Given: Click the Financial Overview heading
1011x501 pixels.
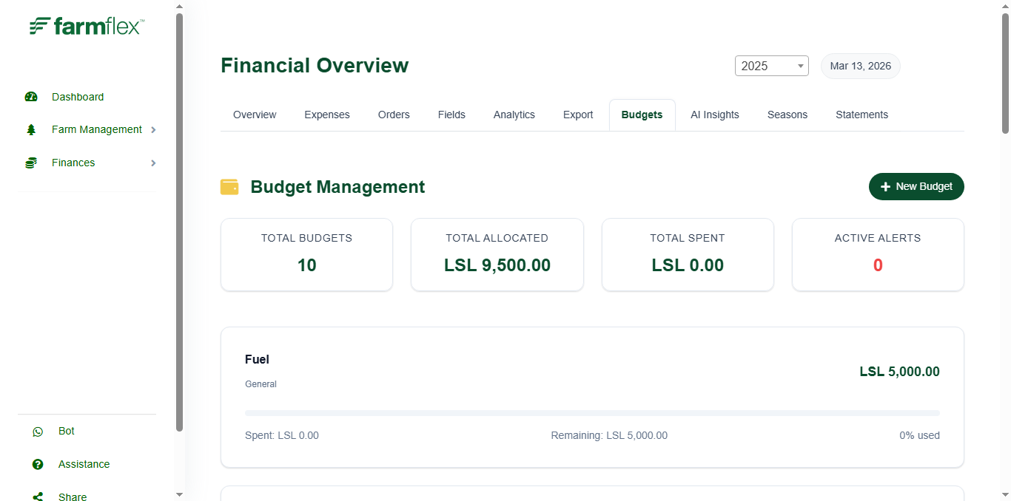Looking at the screenshot, I should click(x=315, y=65).
